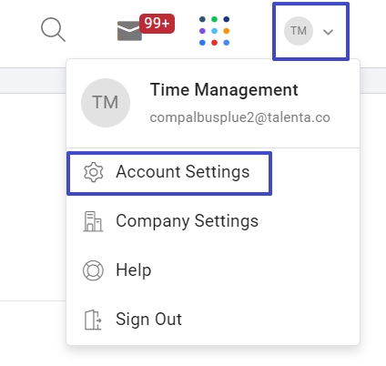Open Account Settings menu entry
386x366 pixels.
point(169,173)
